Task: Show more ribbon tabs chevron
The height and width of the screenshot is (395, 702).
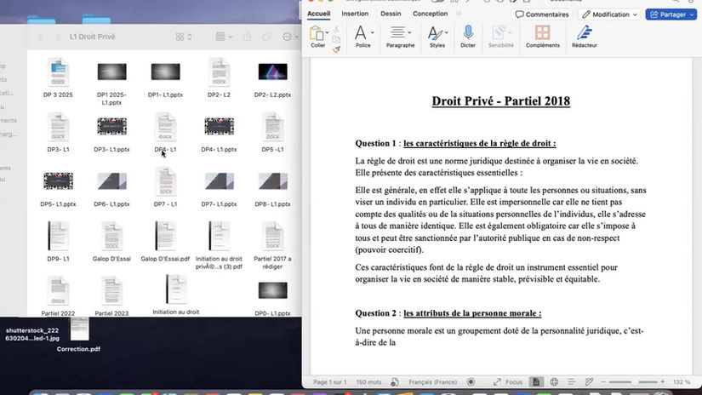Action: (x=459, y=14)
